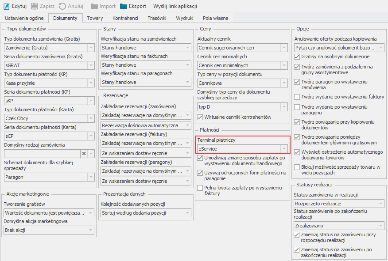Uncheck Wirtualne cenniki kontrahentów
Screen dimensions: 388x261
200,117
